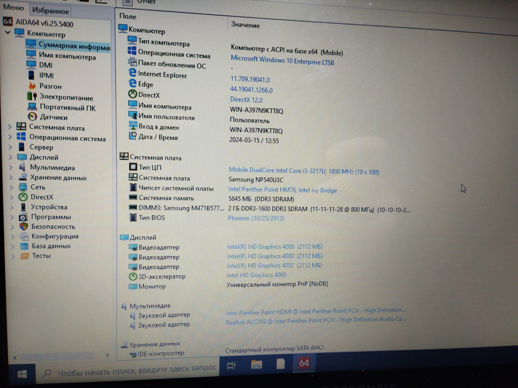Select Имя компьютера tree item
Screen dimensions: 518x388
click(67, 56)
